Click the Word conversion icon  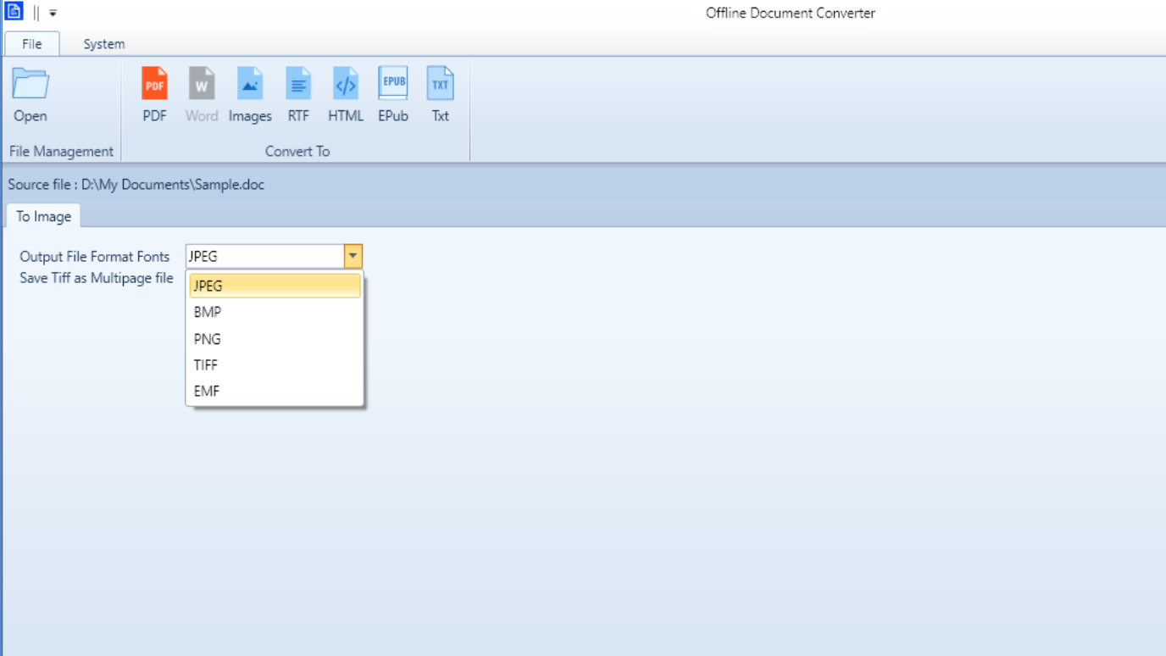[x=202, y=93]
